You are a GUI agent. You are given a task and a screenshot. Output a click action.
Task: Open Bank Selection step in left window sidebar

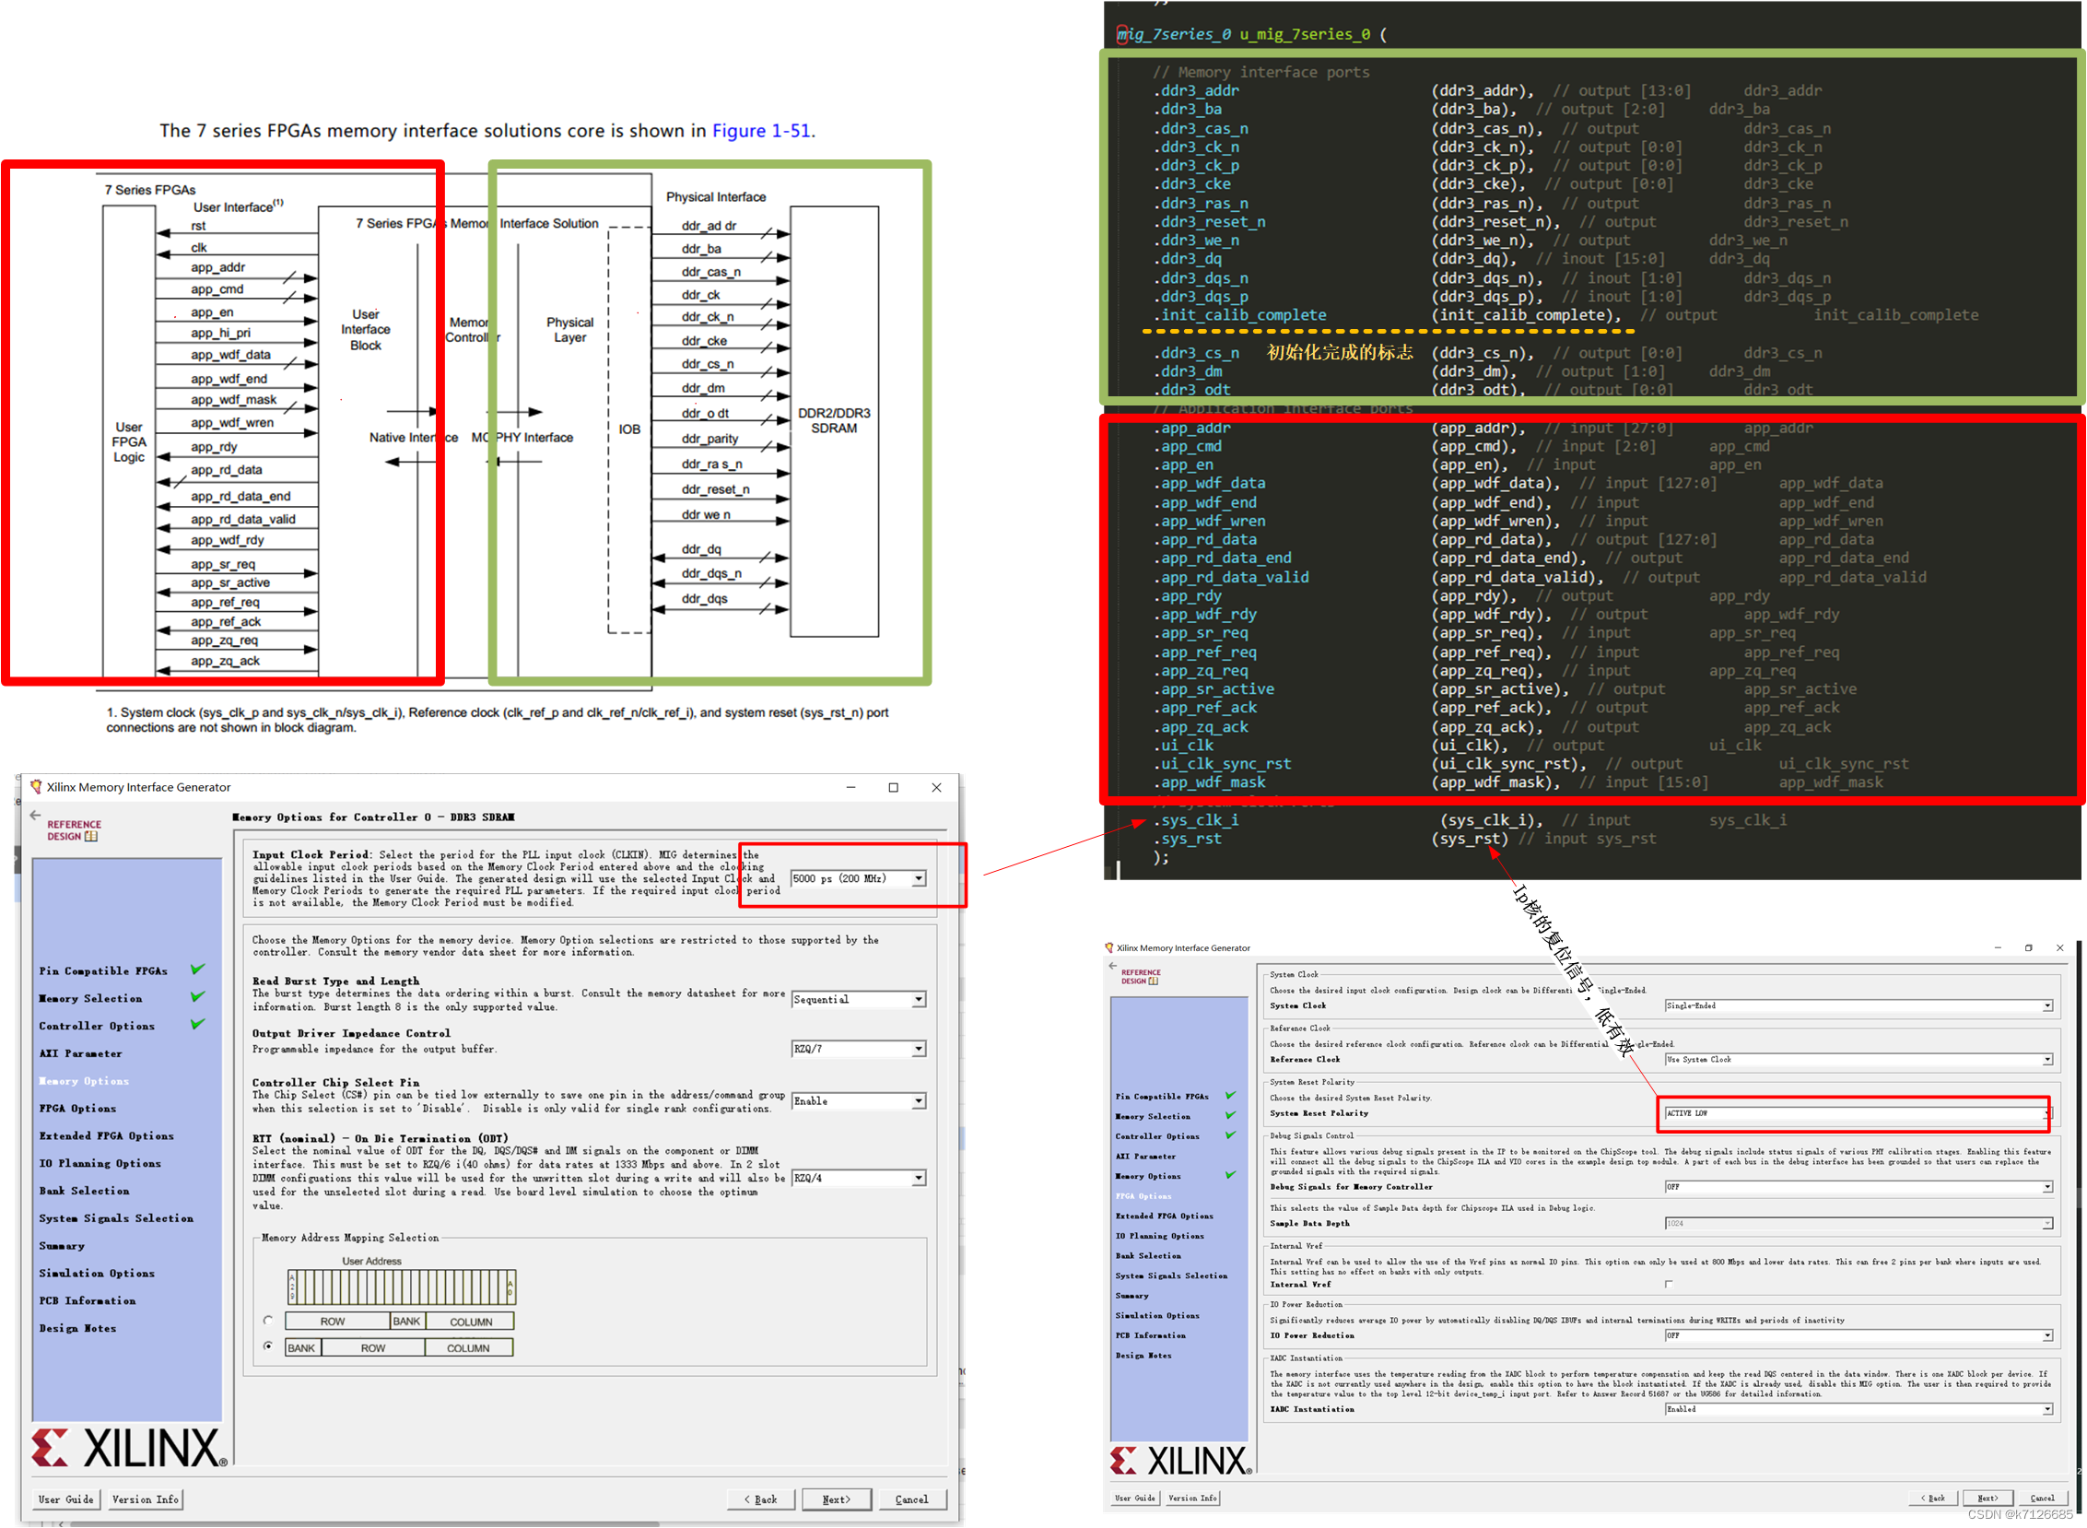click(x=84, y=1192)
